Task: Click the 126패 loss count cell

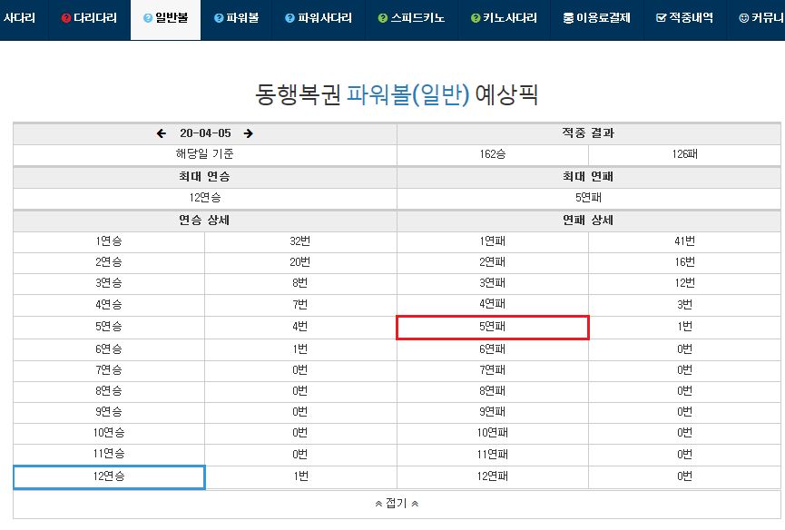Action: click(x=685, y=154)
